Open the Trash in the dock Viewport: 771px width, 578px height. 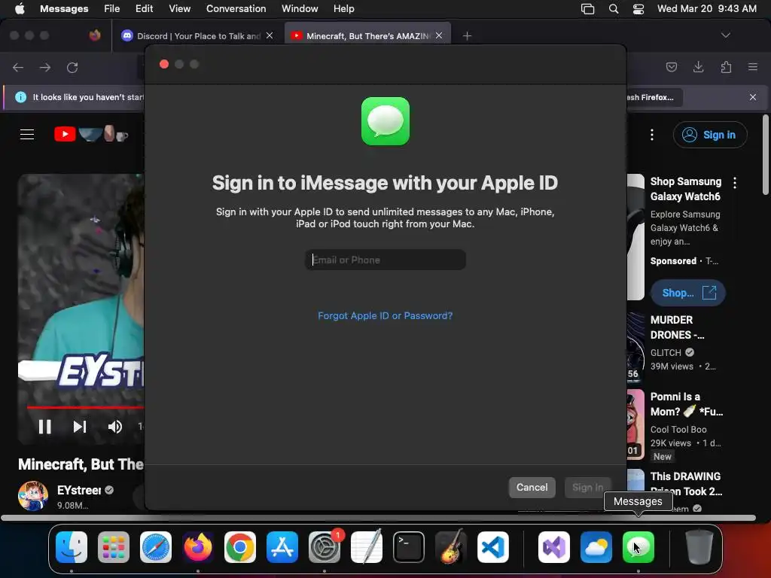pyautogui.click(x=699, y=547)
